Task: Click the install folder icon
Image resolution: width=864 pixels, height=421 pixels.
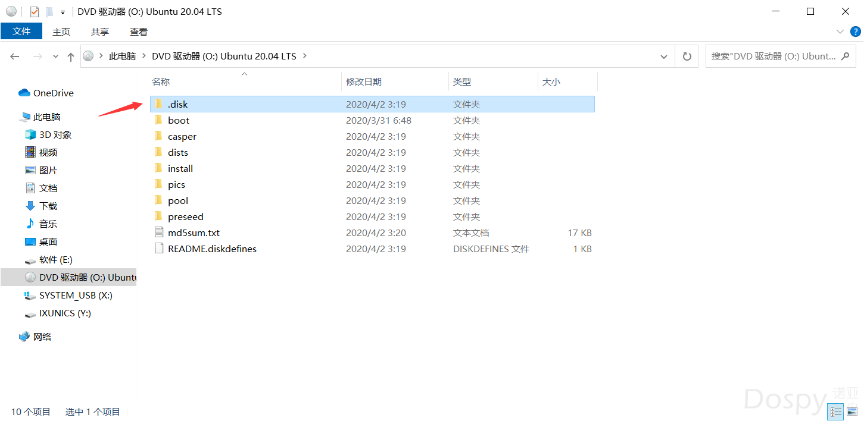Action: [158, 168]
